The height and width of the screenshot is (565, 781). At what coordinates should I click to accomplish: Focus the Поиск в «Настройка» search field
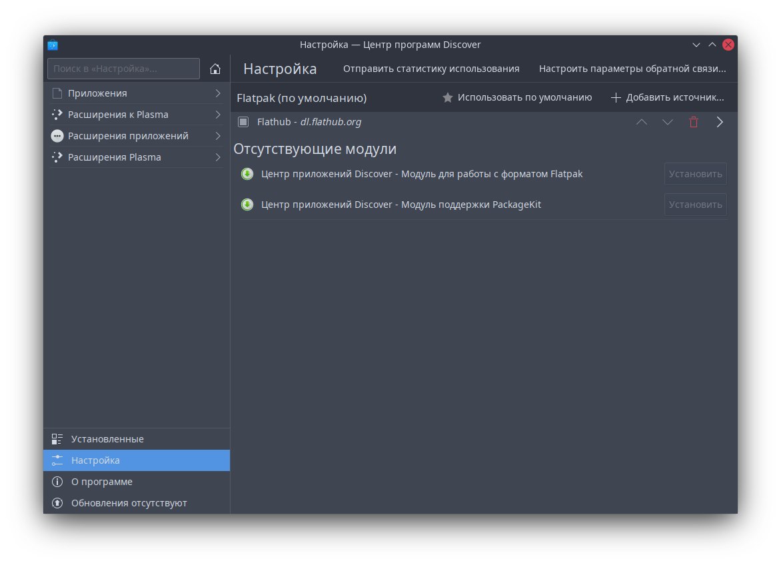pyautogui.click(x=123, y=69)
